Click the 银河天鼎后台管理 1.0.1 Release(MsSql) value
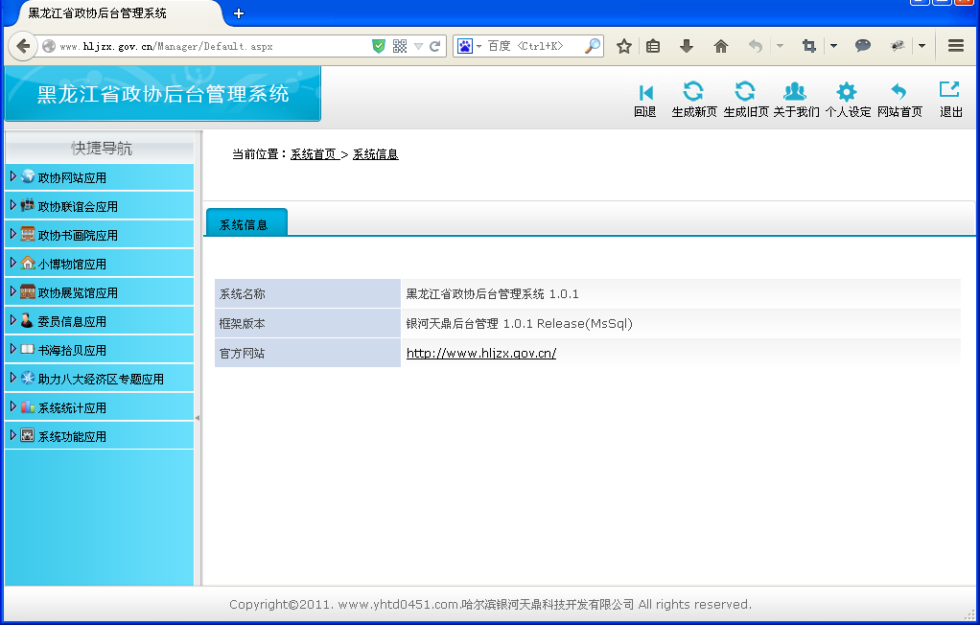 [520, 324]
